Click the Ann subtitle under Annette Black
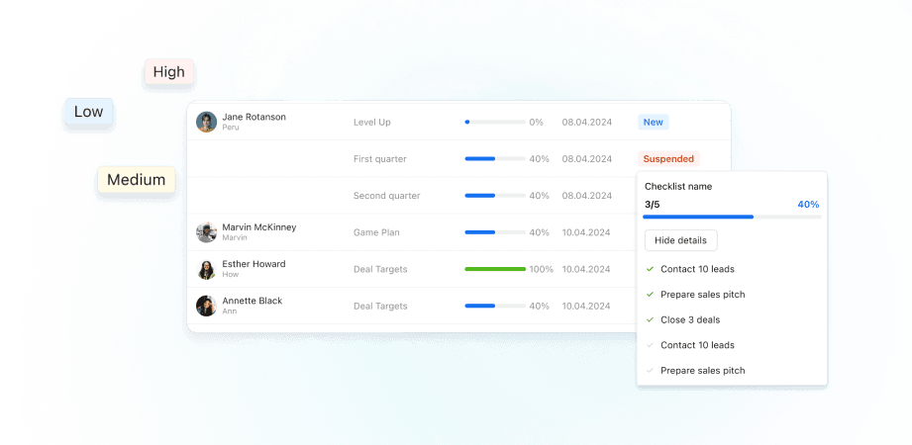Image resolution: width=912 pixels, height=445 pixels. [229, 311]
